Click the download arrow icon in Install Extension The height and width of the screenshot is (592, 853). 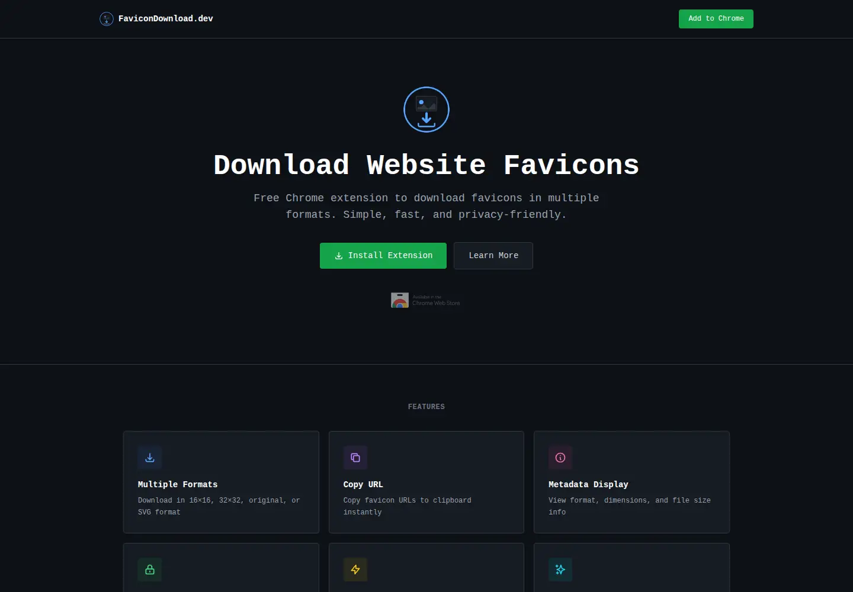tap(339, 256)
